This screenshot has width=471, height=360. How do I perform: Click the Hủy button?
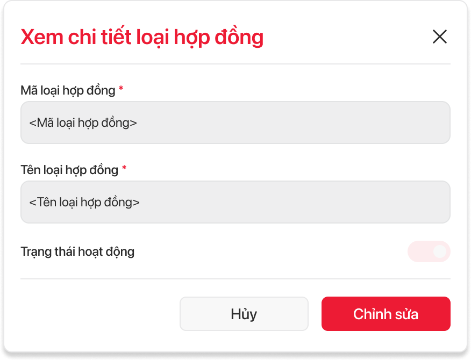(x=244, y=314)
